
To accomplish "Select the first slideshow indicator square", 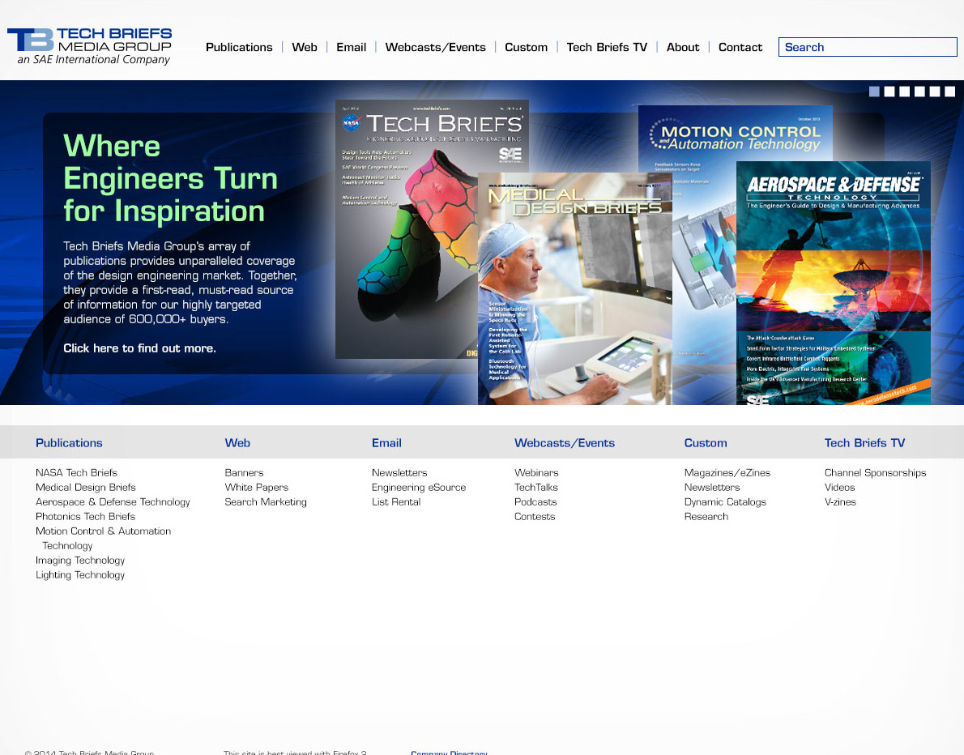I will coord(874,92).
